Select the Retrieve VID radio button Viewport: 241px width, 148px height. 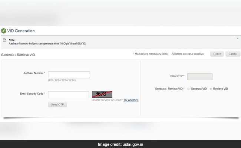tap(211, 89)
